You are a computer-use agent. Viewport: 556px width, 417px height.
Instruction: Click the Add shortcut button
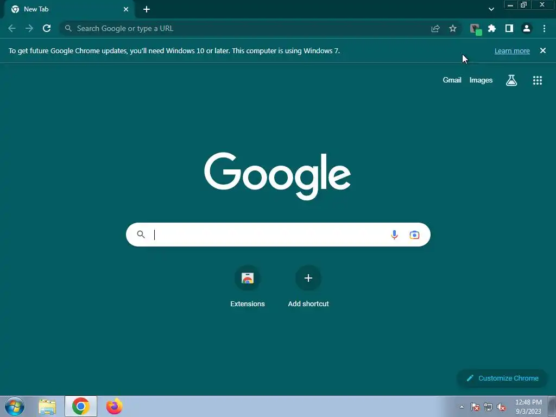point(308,287)
